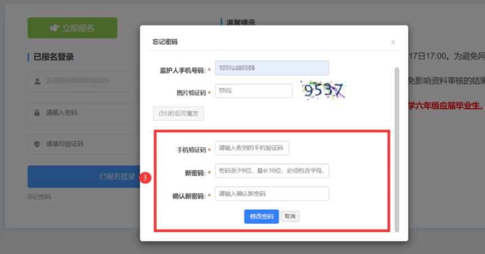Close the 忘记密码 dialog with X

393,43
